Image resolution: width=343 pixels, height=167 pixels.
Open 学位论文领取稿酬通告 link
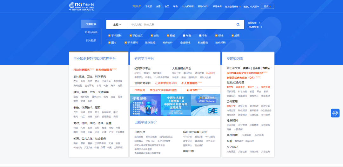coord(163,90)
